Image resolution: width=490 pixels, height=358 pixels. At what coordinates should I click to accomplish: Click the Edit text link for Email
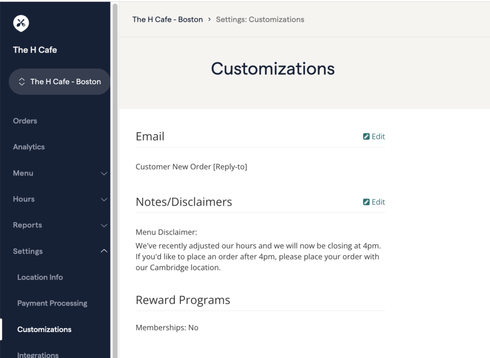378,137
